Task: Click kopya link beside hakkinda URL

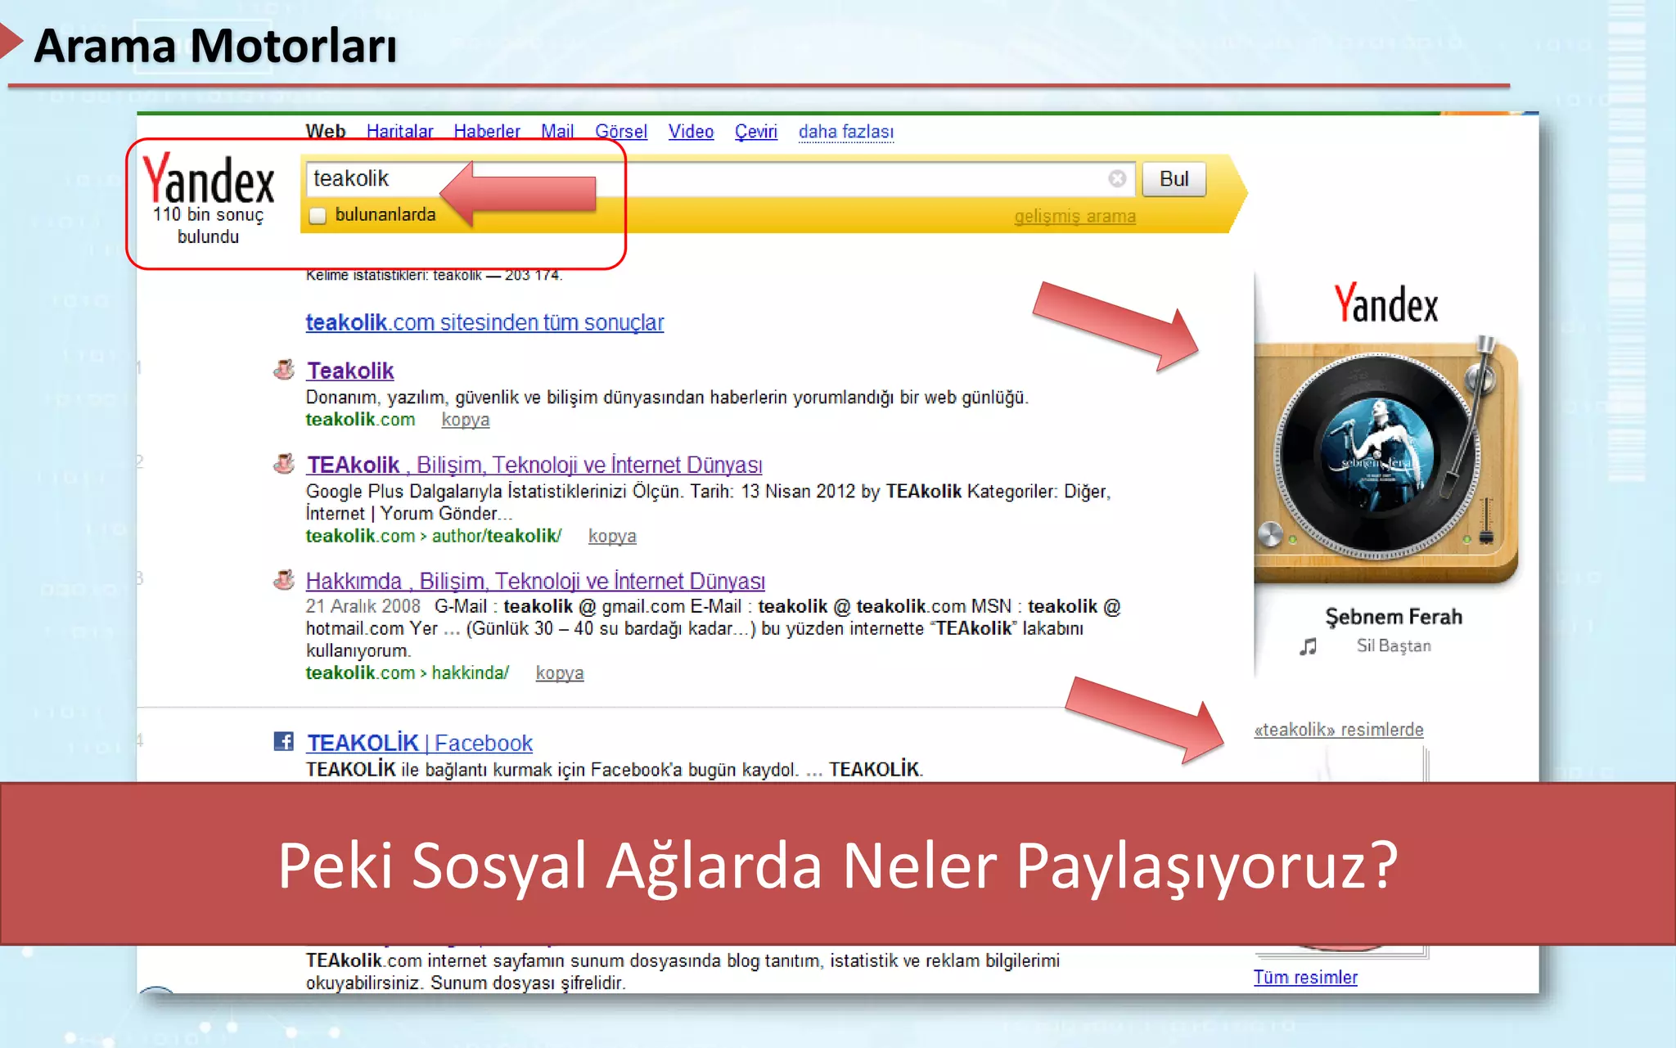Action: point(560,672)
